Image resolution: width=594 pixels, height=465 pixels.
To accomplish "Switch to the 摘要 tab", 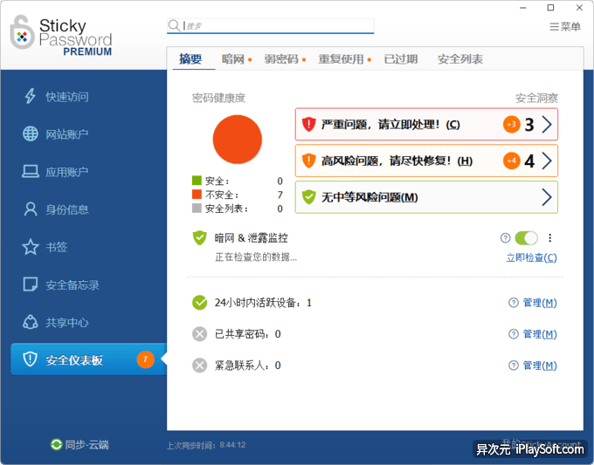I will [190, 59].
